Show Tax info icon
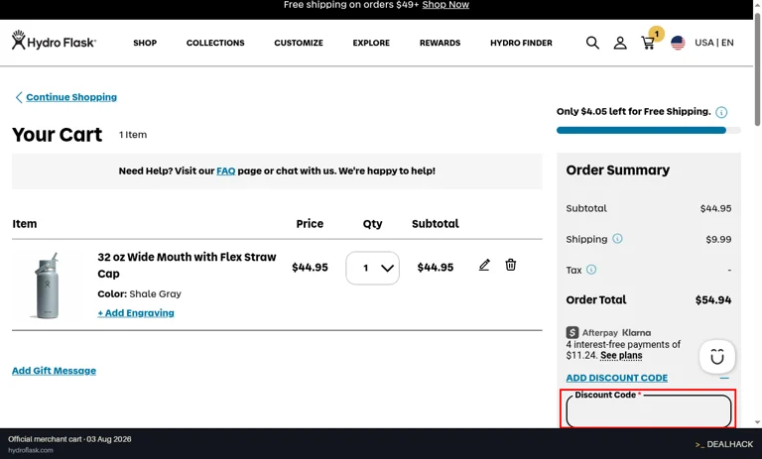 pos(591,269)
